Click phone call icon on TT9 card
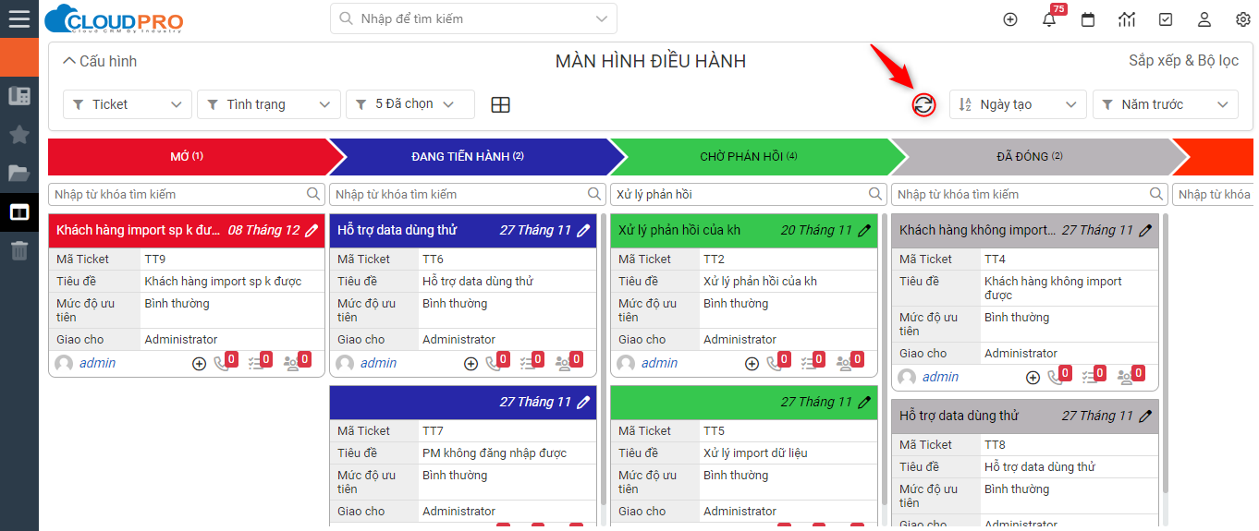1259x531 pixels. point(222,364)
